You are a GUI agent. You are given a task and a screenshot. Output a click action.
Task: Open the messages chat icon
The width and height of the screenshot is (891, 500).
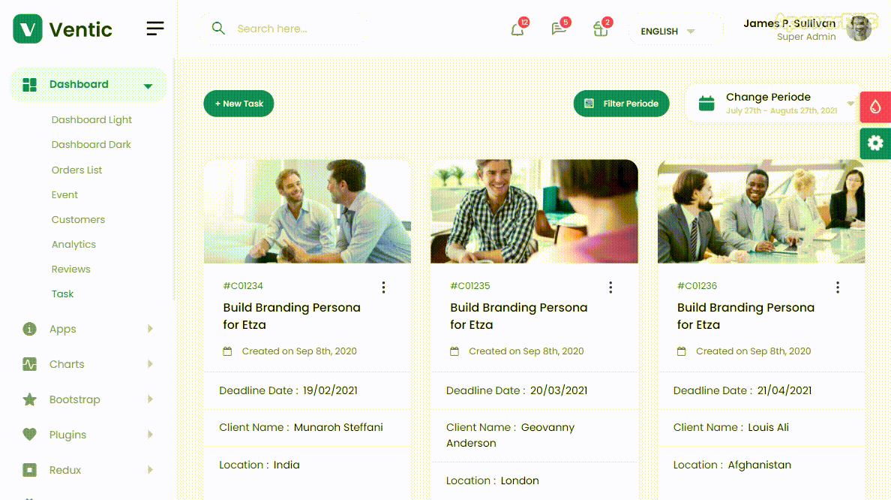click(x=559, y=29)
